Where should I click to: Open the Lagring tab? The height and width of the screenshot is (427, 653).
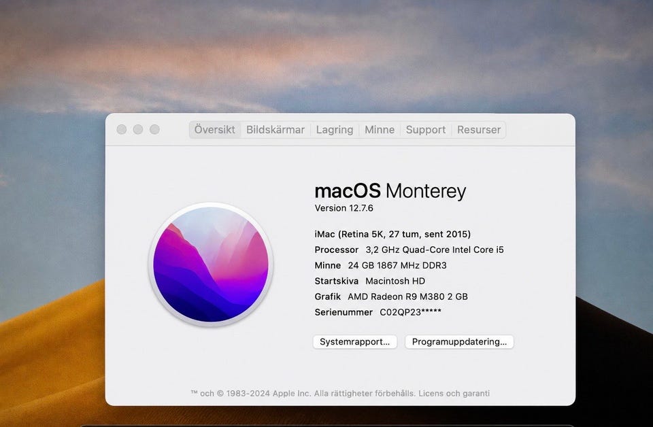[335, 130]
